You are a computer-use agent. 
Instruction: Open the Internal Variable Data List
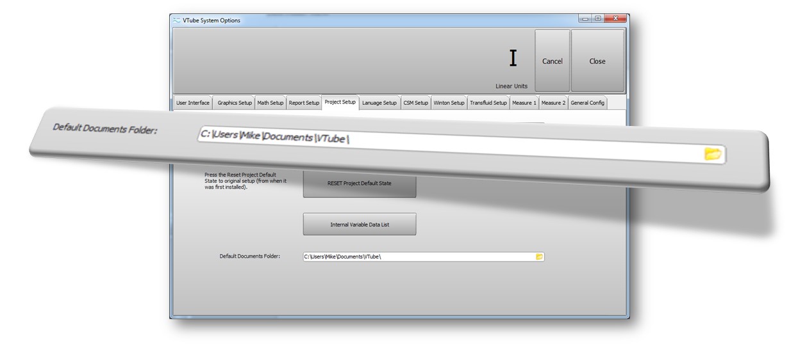(359, 224)
